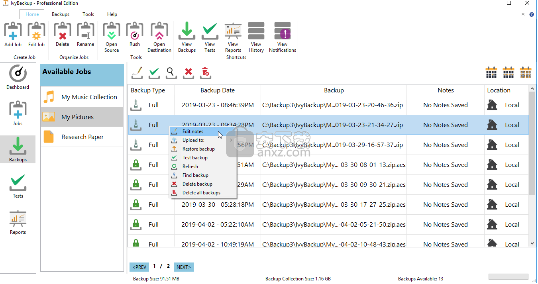Click the Edit Job ribbon icon
This screenshot has height=284, width=538.
pyautogui.click(x=36, y=35)
